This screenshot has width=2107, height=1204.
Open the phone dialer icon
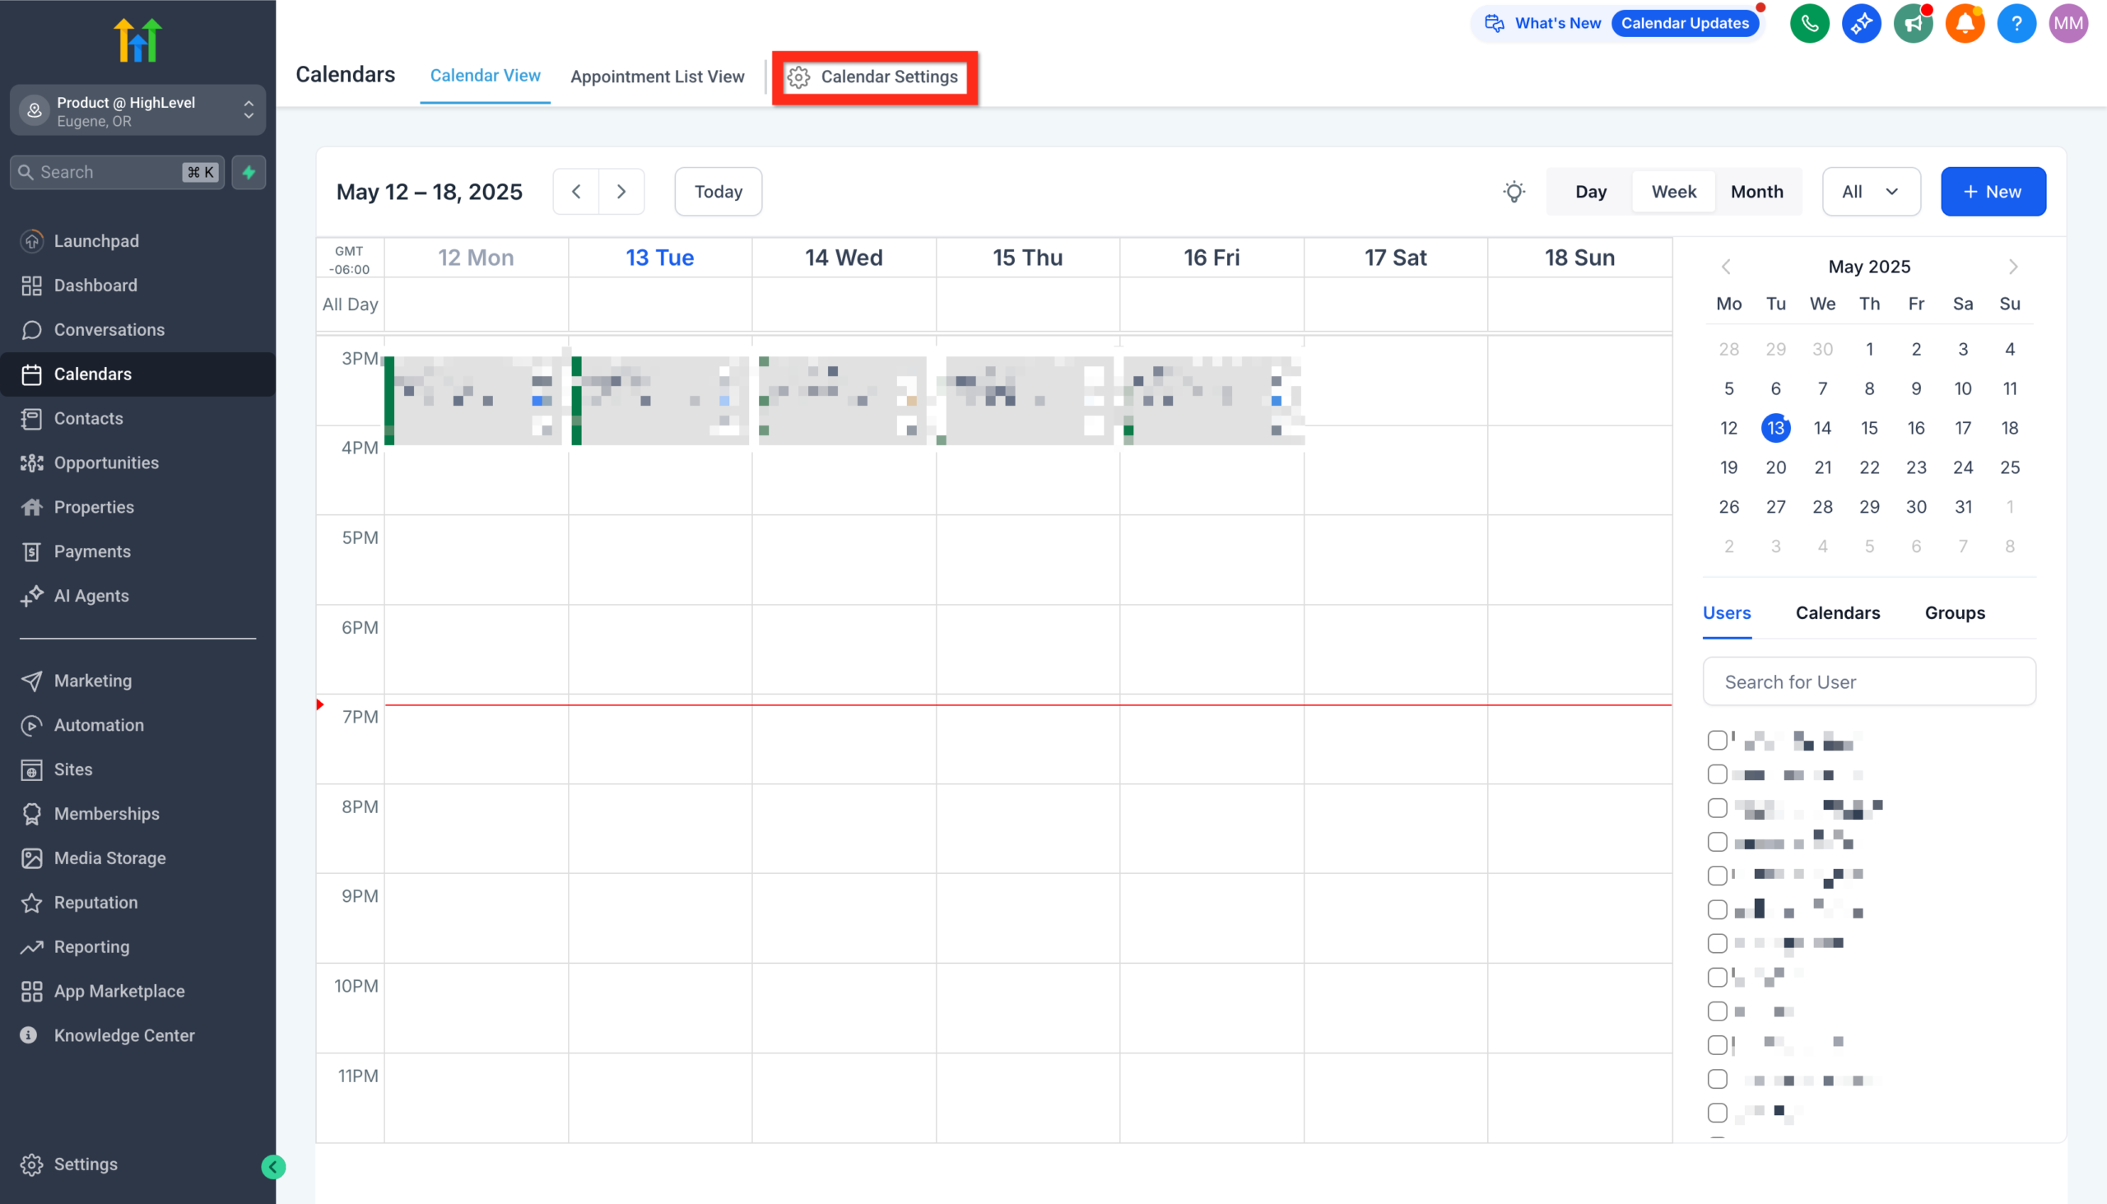[1809, 23]
